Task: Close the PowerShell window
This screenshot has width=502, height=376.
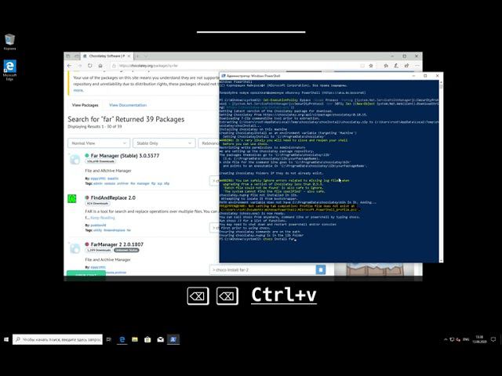Action: click(438, 76)
